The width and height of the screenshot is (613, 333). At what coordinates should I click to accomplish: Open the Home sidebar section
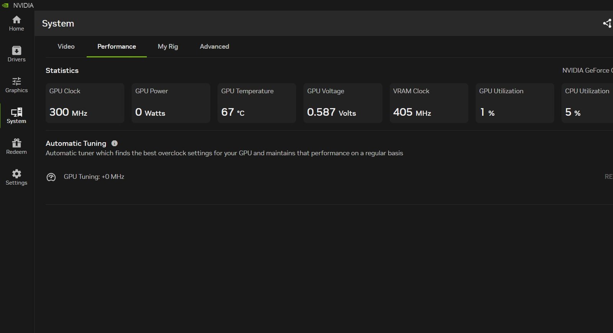click(x=16, y=23)
